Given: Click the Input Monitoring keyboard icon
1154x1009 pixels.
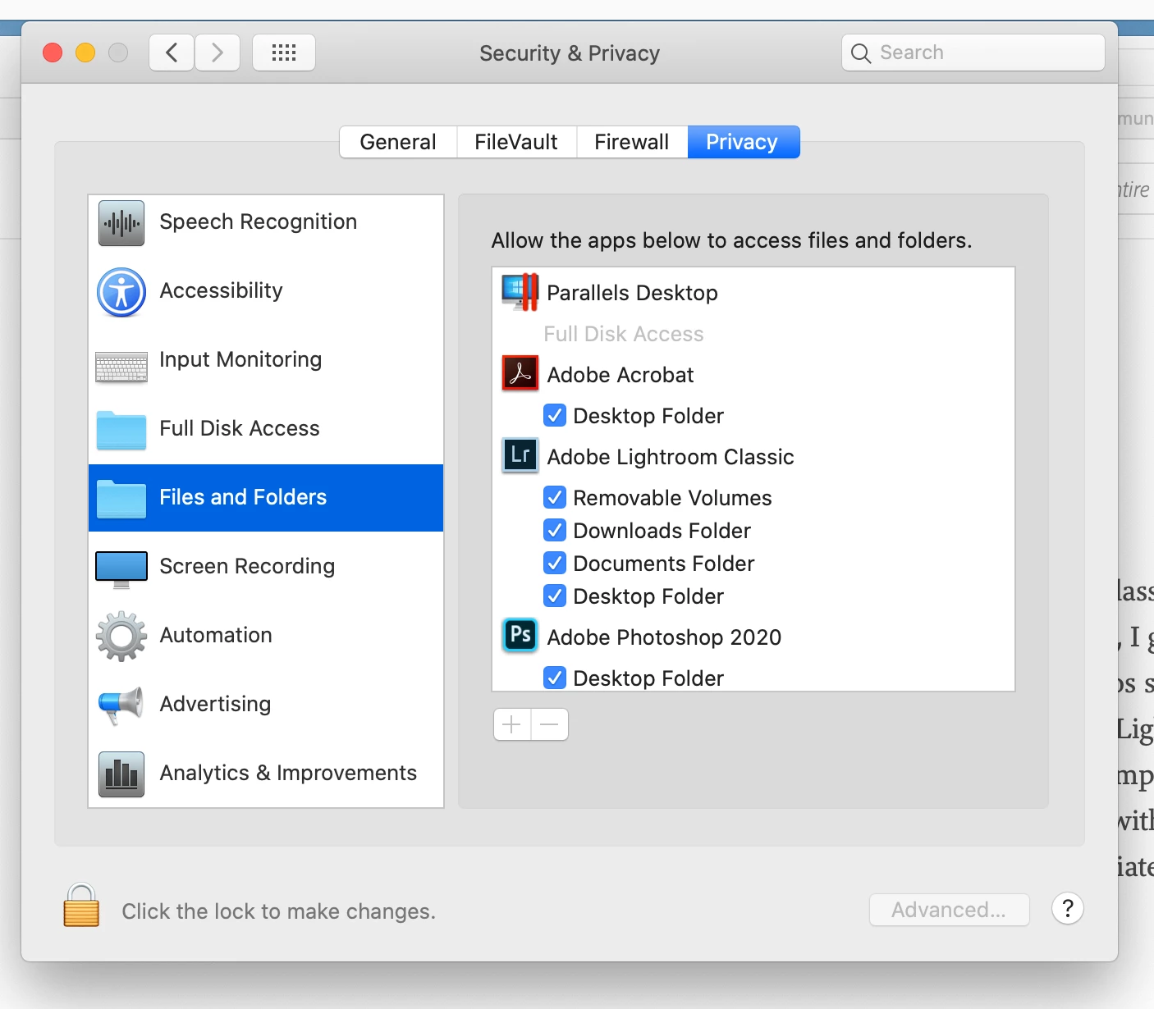Looking at the screenshot, I should coord(121,367).
